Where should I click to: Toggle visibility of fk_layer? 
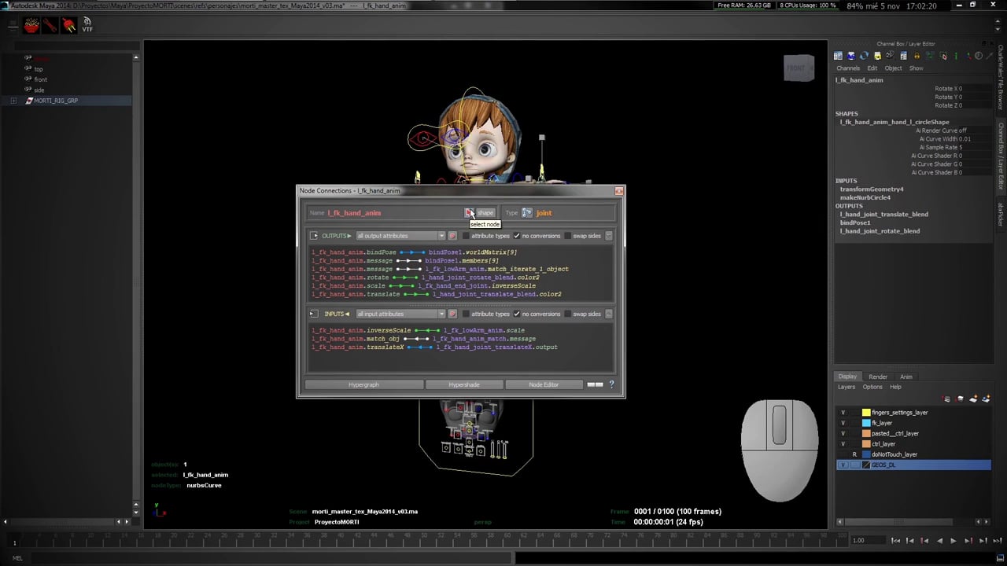(x=843, y=423)
